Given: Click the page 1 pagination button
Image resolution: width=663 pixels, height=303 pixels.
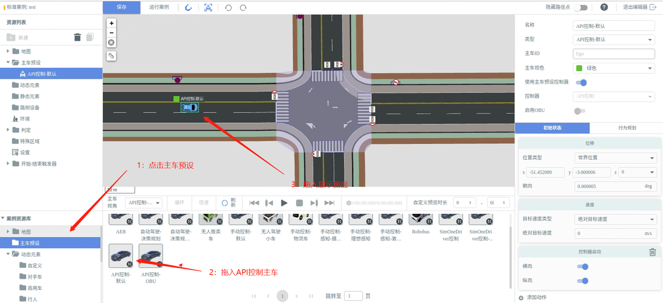Looking at the screenshot, I should tap(282, 295).
